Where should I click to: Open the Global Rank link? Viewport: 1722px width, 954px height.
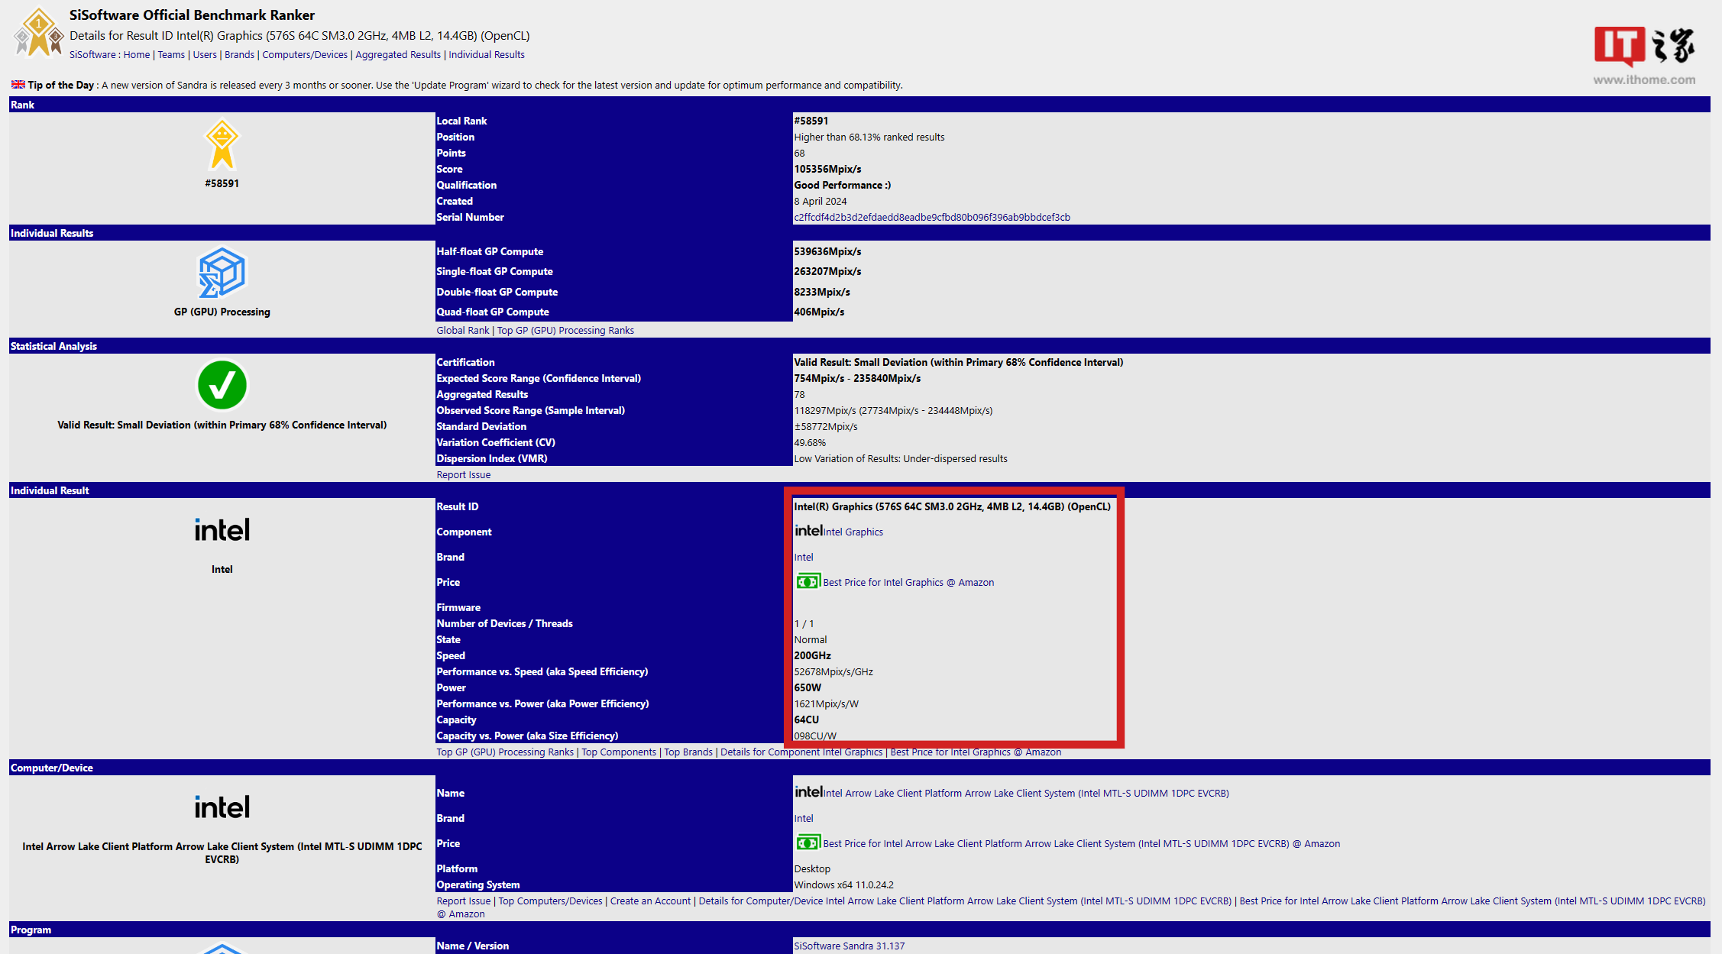click(x=463, y=331)
